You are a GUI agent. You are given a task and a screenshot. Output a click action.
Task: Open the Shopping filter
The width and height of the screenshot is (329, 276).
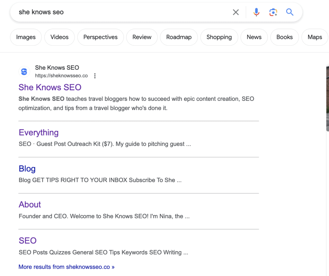219,37
